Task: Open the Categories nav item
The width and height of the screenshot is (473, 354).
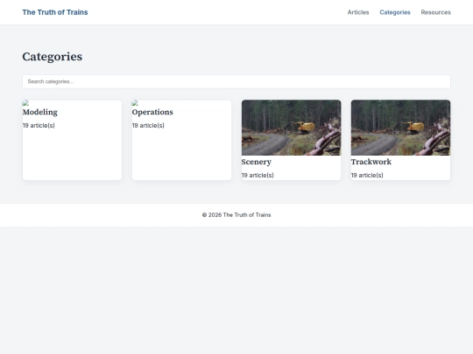Action: pos(395,12)
